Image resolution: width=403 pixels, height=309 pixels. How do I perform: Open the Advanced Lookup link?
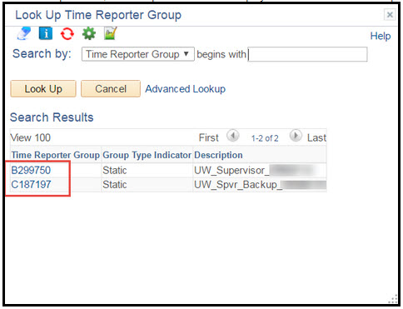(x=186, y=89)
